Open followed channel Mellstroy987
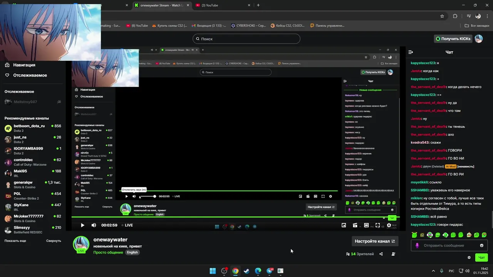This screenshot has height=277, width=493. click(x=33, y=102)
